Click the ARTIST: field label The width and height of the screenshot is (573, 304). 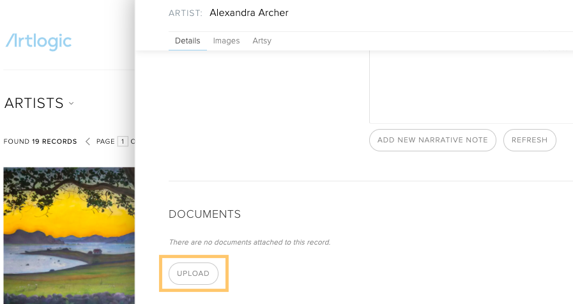point(185,13)
